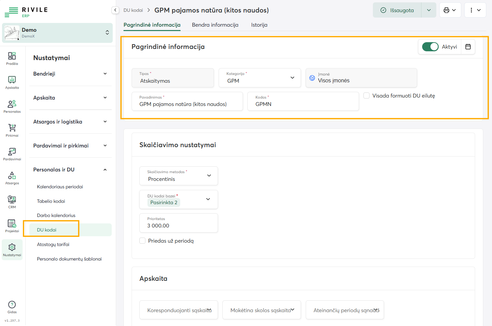The width and height of the screenshot is (492, 326).
Task: Open the Projektai sidebar icon
Action: pyautogui.click(x=12, y=226)
